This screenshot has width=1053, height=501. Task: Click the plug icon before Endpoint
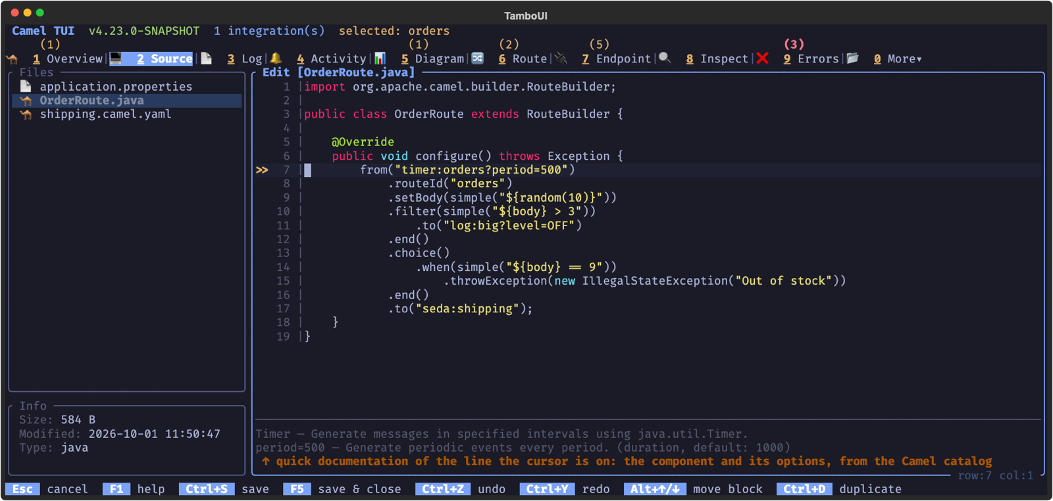point(561,59)
